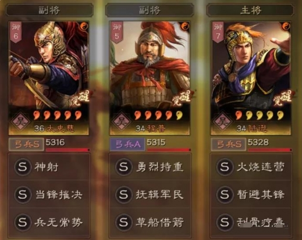The height and width of the screenshot is (240, 302).
Task: Tap the yin-yang icon on 程普 card
Action: pyautogui.click(x=185, y=26)
